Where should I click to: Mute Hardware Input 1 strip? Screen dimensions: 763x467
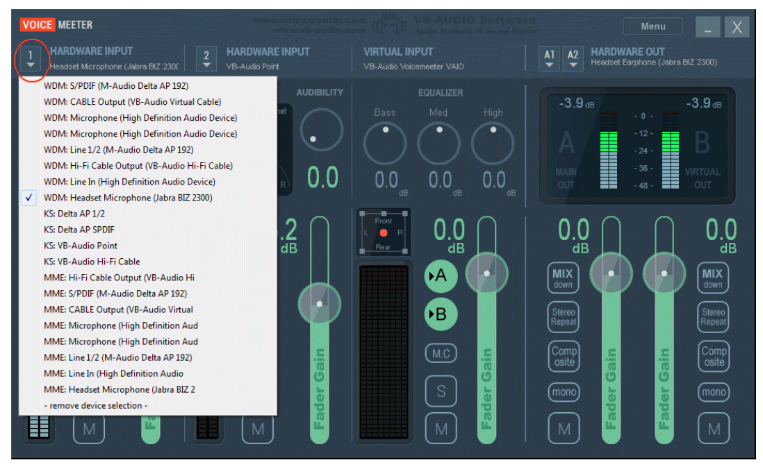89,429
